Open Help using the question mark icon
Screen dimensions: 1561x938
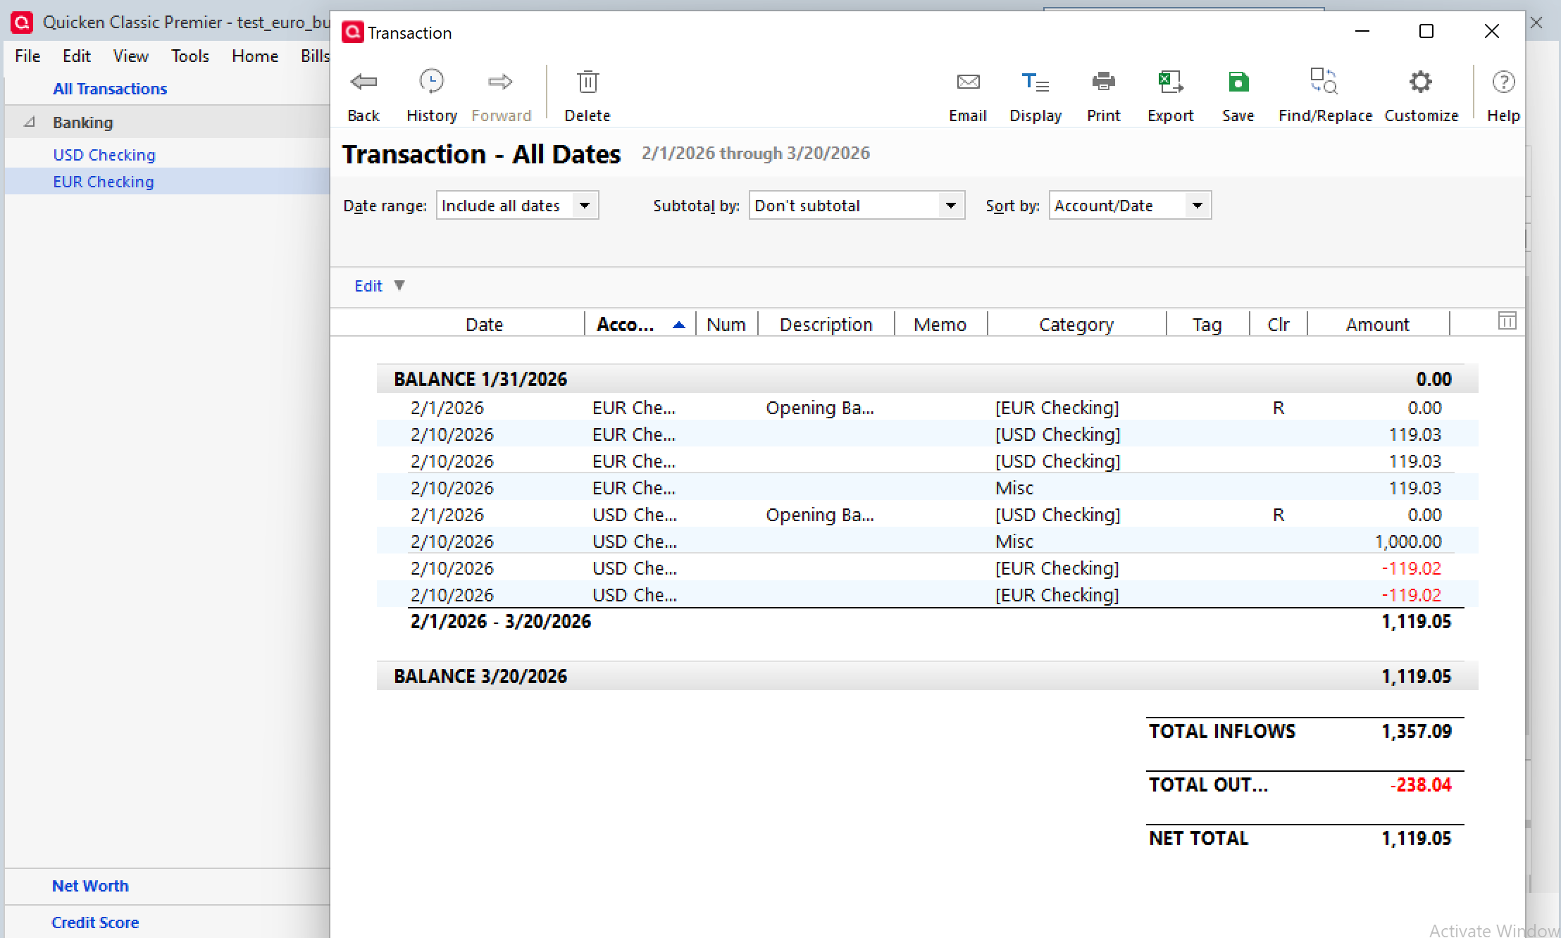coord(1503,82)
